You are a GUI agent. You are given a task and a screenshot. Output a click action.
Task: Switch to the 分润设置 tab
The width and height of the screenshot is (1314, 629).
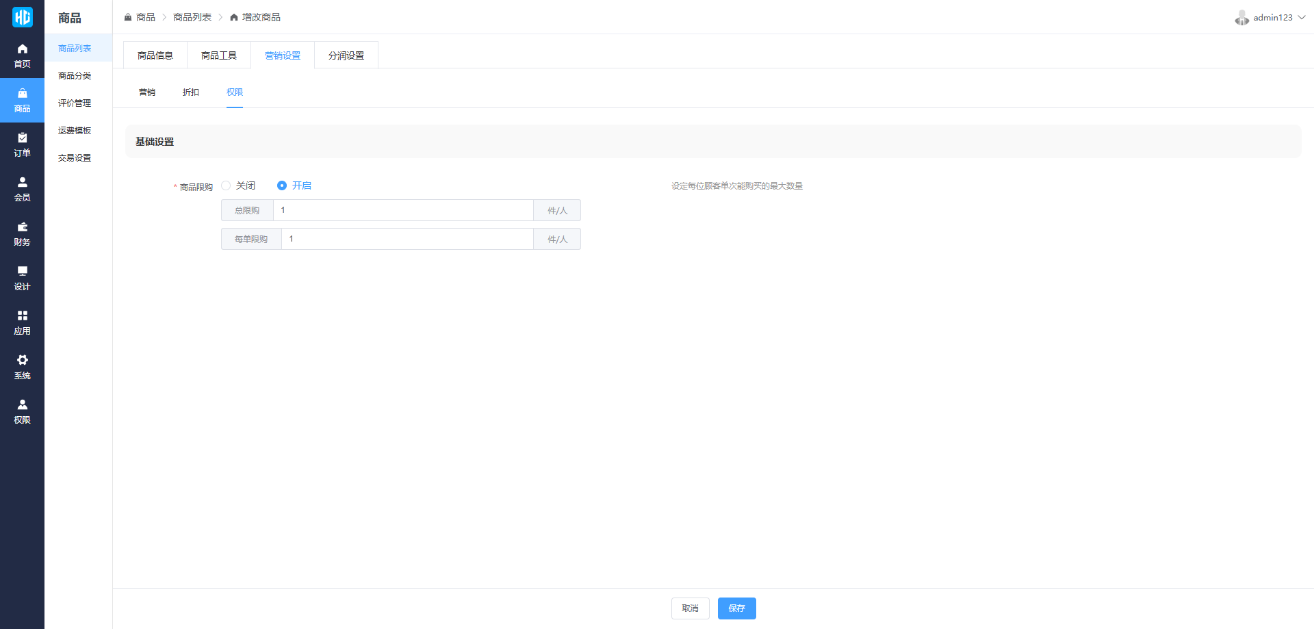346,55
